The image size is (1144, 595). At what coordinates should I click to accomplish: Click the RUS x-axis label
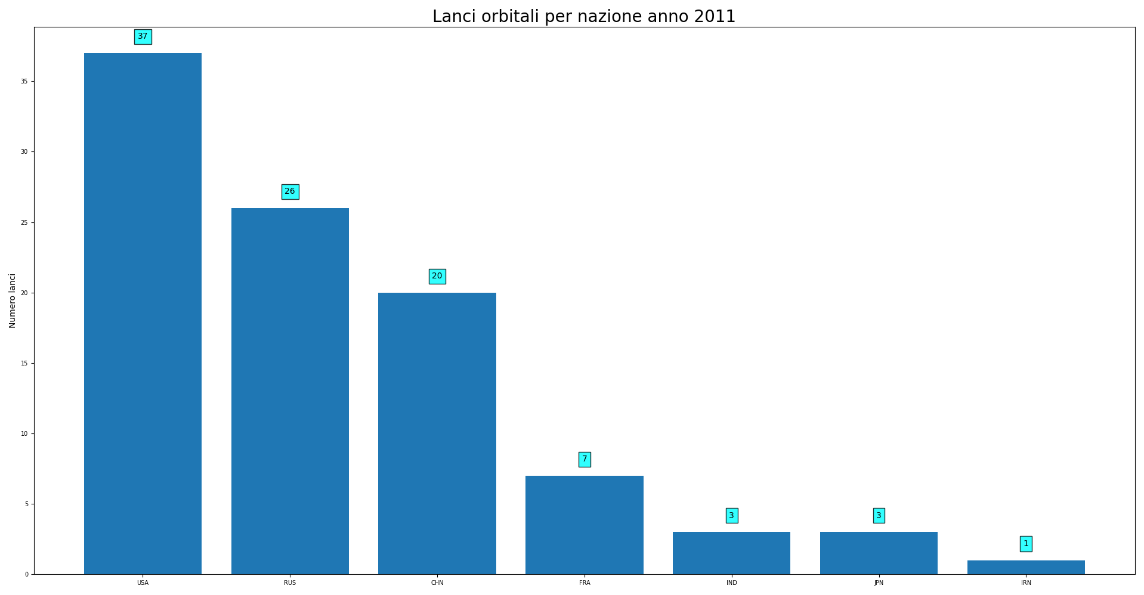290,582
